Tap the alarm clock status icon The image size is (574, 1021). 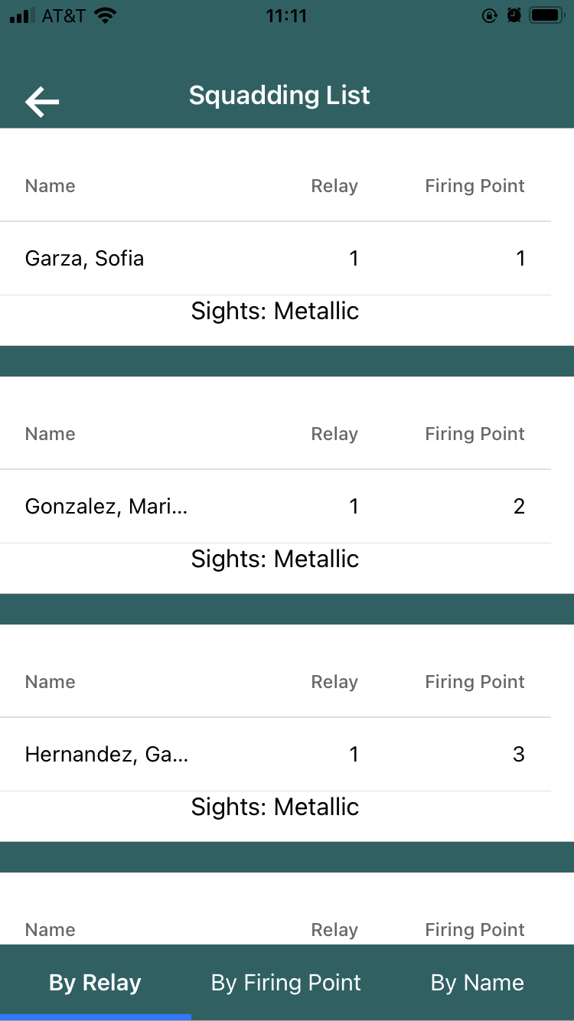514,15
